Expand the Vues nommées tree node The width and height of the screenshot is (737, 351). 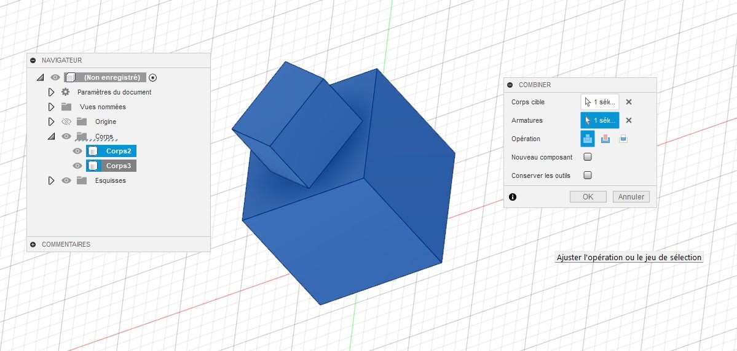pyautogui.click(x=51, y=107)
